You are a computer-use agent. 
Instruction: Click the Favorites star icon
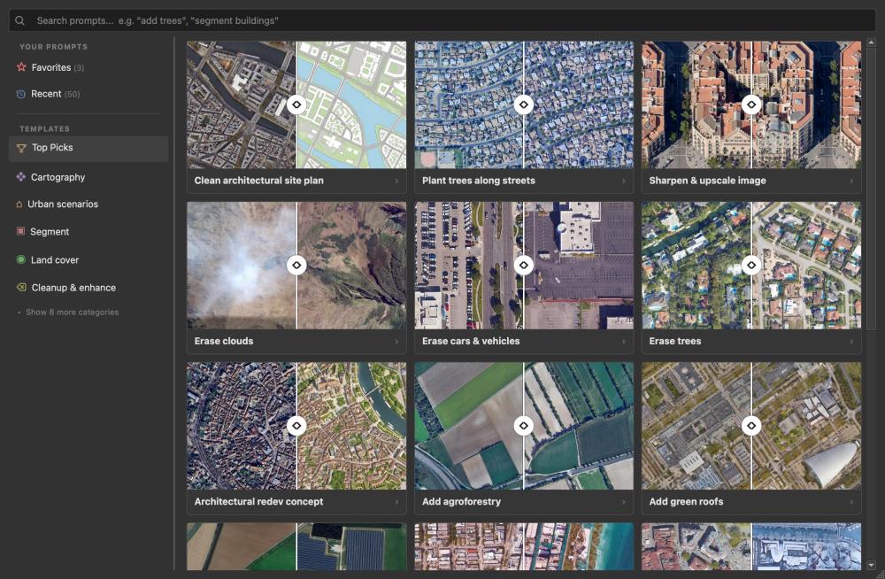point(21,67)
